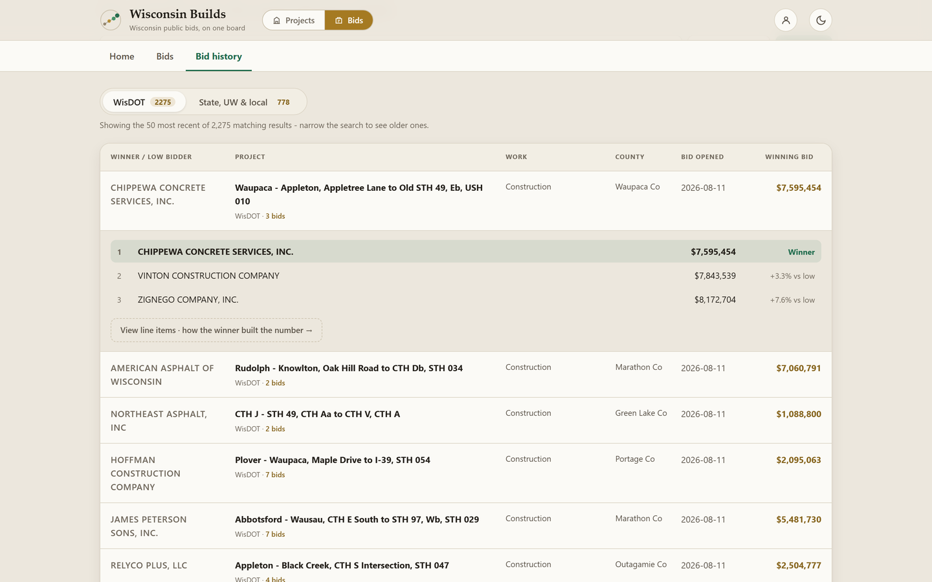Click winning bid amount $1,088,800
Image resolution: width=932 pixels, height=582 pixels.
(799, 414)
